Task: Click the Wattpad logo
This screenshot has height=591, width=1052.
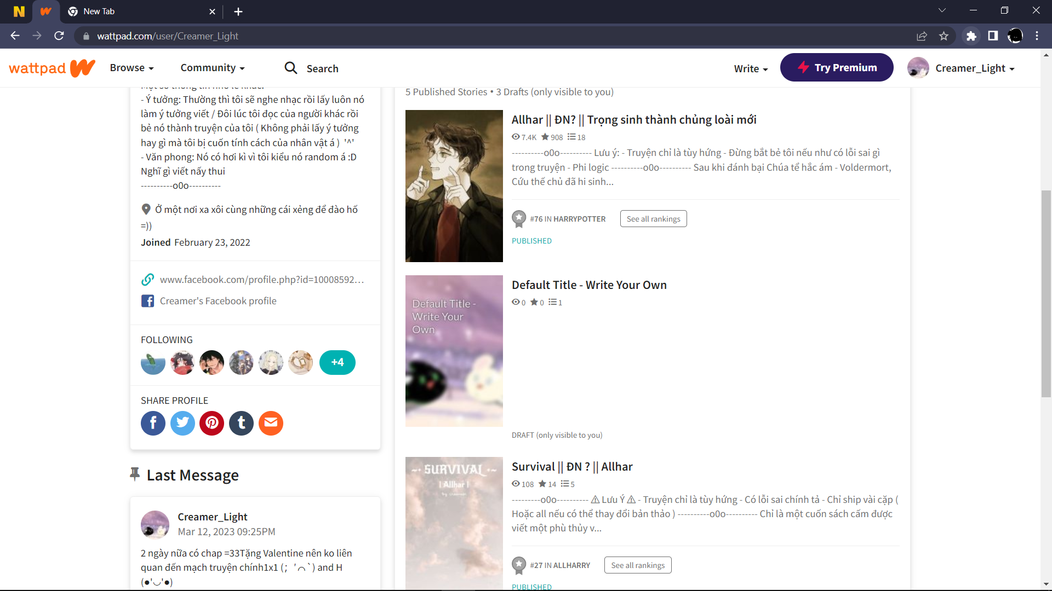Action: point(52,68)
